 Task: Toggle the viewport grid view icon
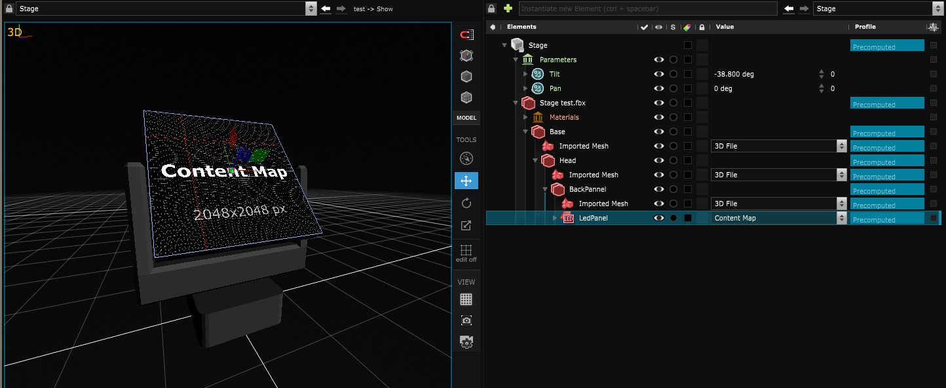tap(466, 299)
